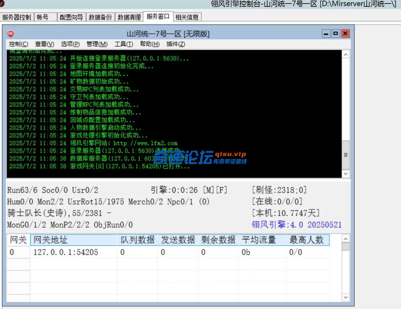The height and width of the screenshot is (309, 401).
Task: Click the 骑士队长(史诗),55/2381 status line
Action: pyautogui.click(x=59, y=213)
